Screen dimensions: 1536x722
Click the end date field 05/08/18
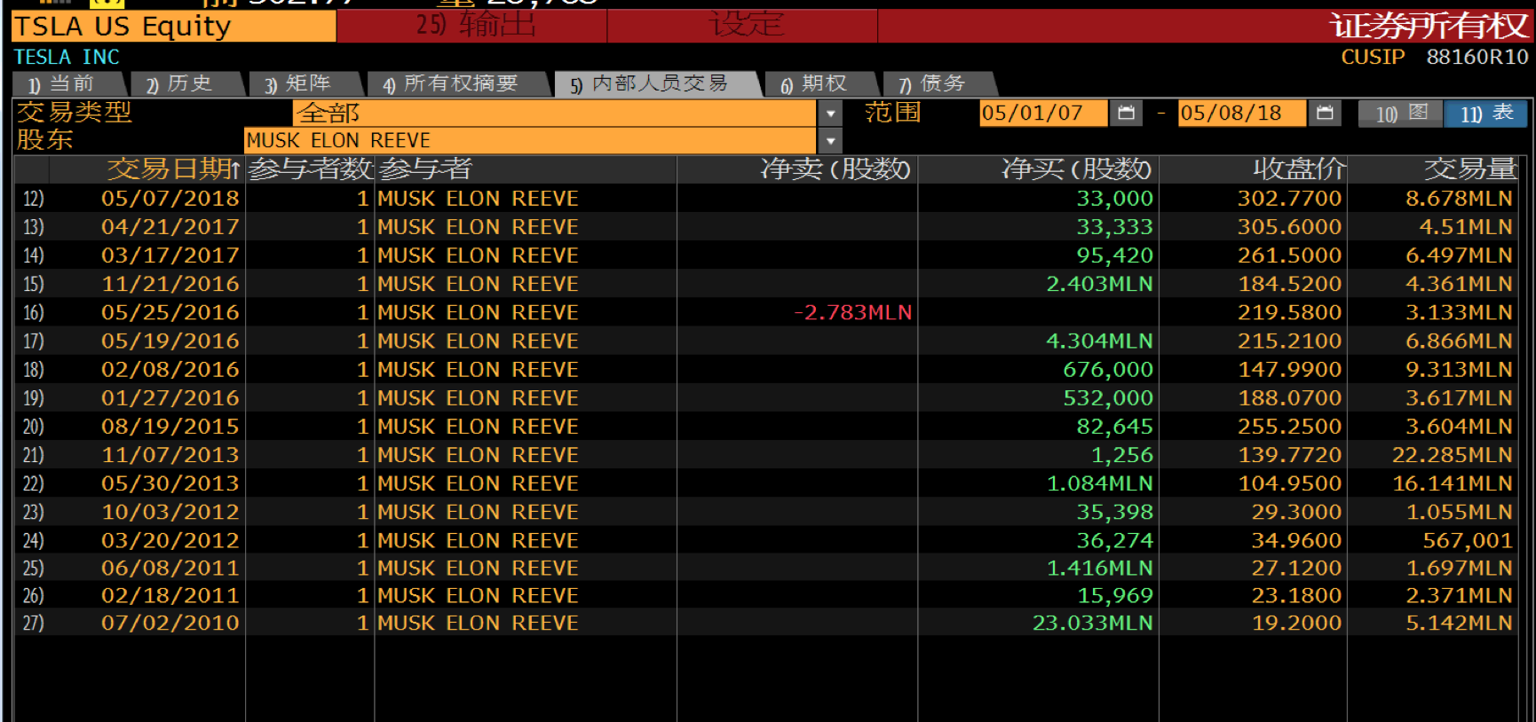(1242, 113)
